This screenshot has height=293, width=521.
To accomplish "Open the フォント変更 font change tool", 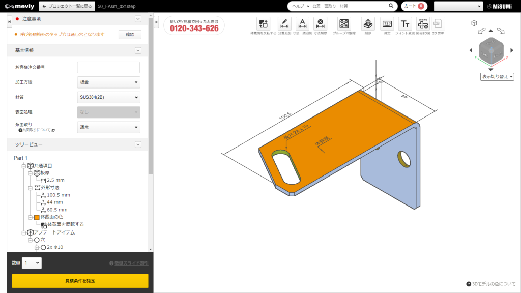I will (x=405, y=24).
